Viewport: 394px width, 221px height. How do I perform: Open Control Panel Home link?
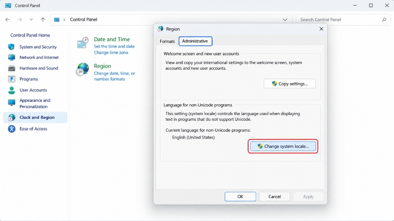(30, 35)
